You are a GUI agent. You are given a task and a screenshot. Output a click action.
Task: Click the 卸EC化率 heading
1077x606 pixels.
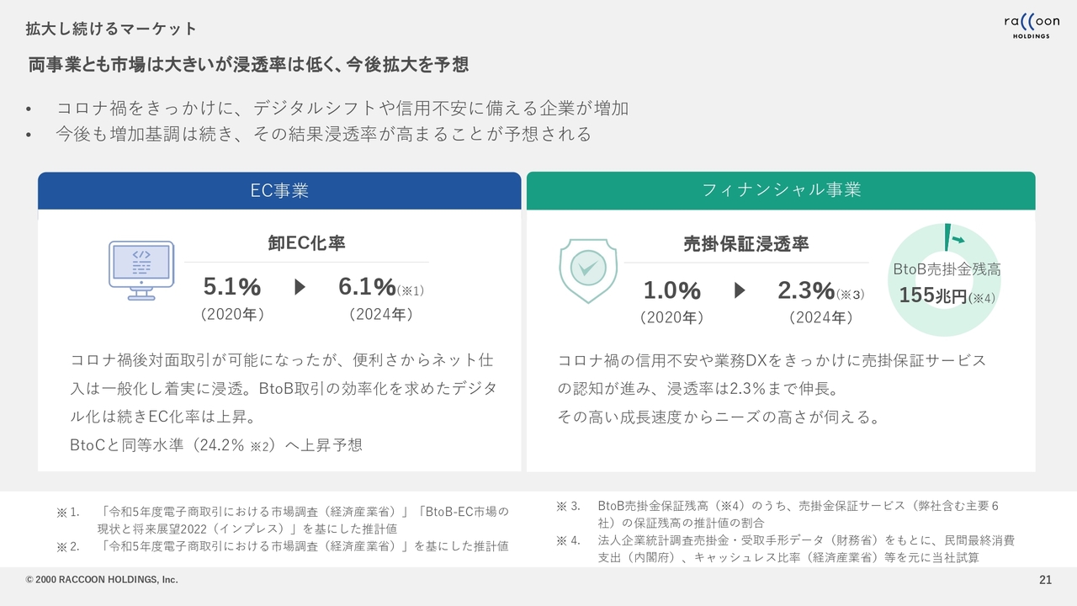coord(306,243)
